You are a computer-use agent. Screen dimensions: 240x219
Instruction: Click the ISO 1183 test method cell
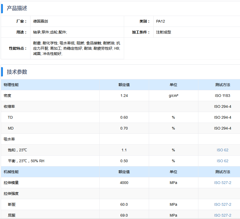(222, 96)
